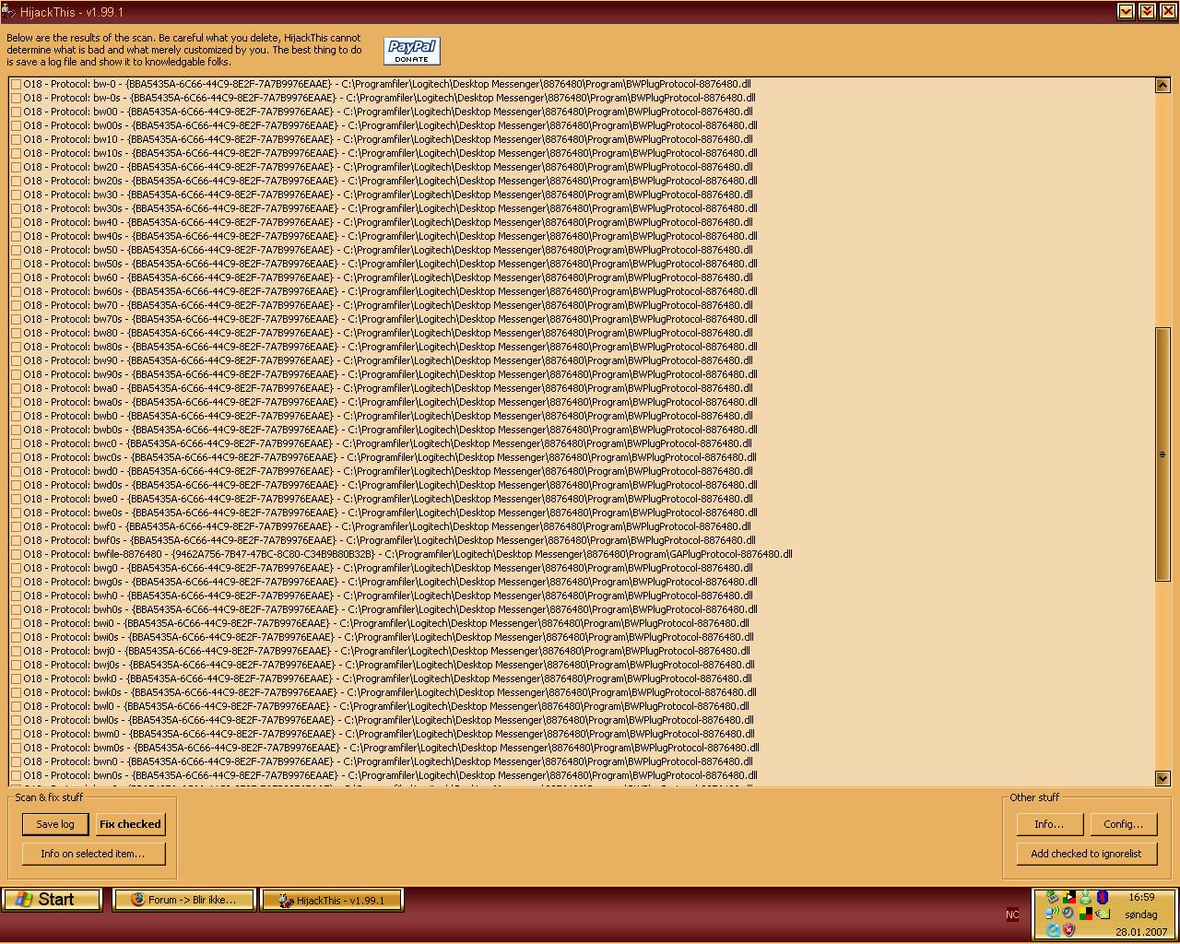The height and width of the screenshot is (944, 1180).
Task: Switch to the Forum browser taskbar item
Action: [x=183, y=900]
